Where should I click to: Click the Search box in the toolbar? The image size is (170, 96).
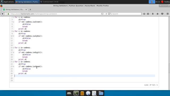125,14
